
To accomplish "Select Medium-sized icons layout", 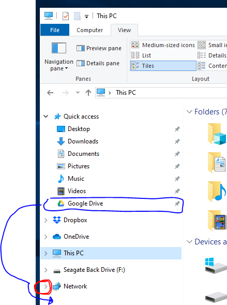I will (x=163, y=45).
